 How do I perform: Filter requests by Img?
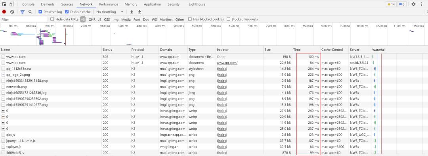point(115,19)
